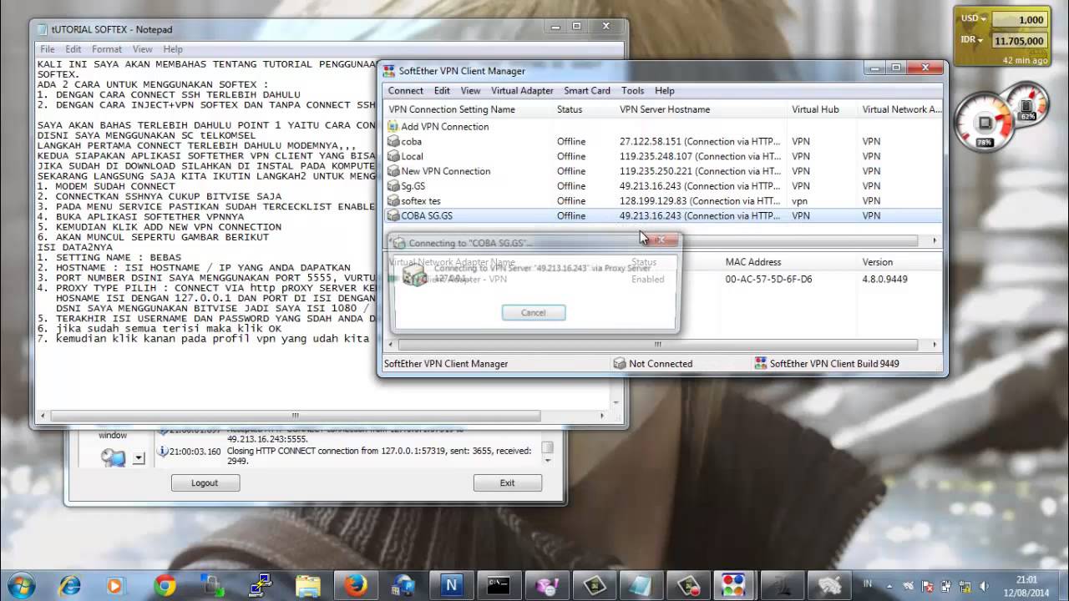This screenshot has width=1069, height=601.
Task: Open the Tools menu in SoftEther
Action: pyautogui.click(x=632, y=90)
